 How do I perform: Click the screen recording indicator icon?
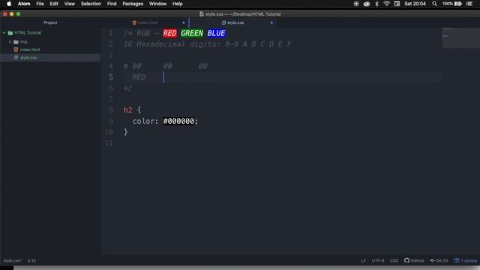tap(356, 4)
